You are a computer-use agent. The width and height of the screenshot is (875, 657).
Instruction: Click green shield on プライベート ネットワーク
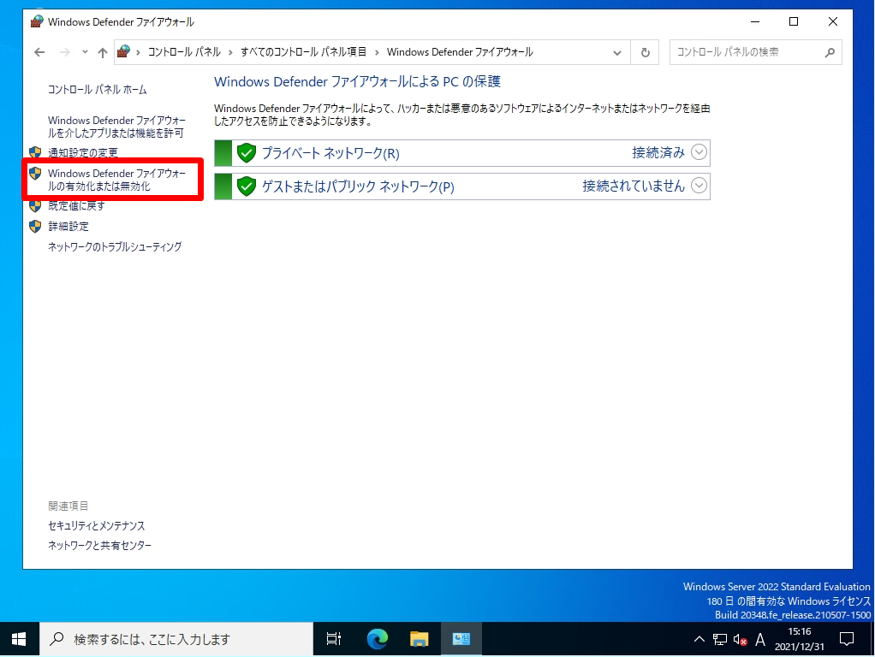(246, 153)
